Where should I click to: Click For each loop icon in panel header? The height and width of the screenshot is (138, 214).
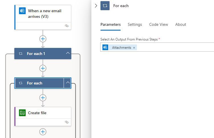(x=105, y=6)
